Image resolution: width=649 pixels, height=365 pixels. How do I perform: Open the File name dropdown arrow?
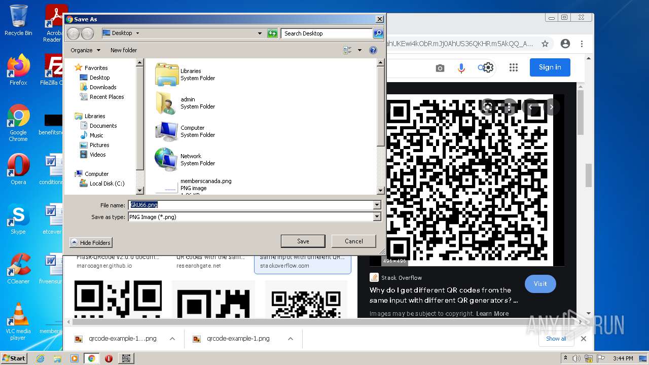pyautogui.click(x=377, y=205)
